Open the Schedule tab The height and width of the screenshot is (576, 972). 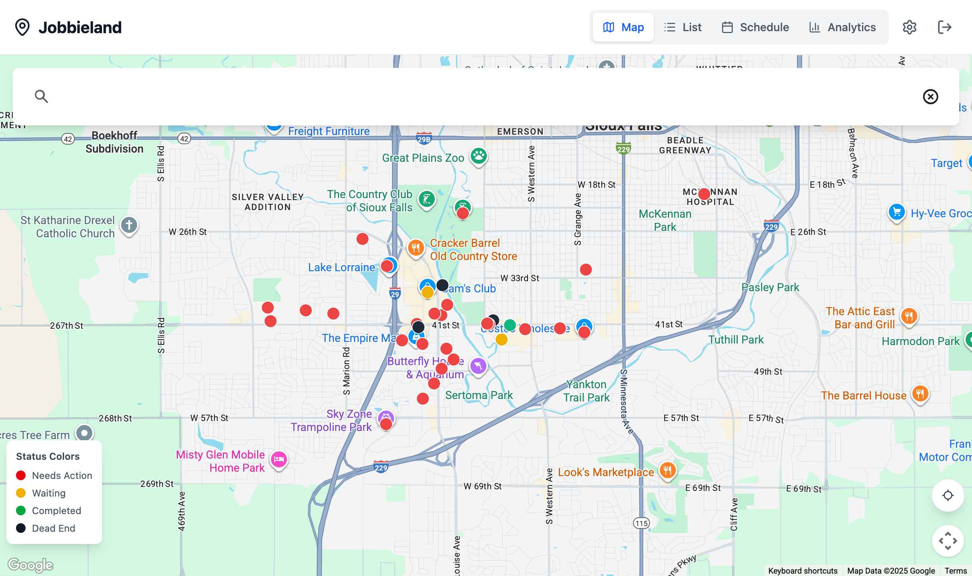(x=755, y=27)
